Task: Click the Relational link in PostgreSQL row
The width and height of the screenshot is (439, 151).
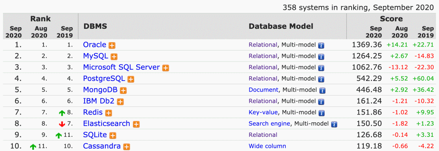Action: click(x=263, y=79)
